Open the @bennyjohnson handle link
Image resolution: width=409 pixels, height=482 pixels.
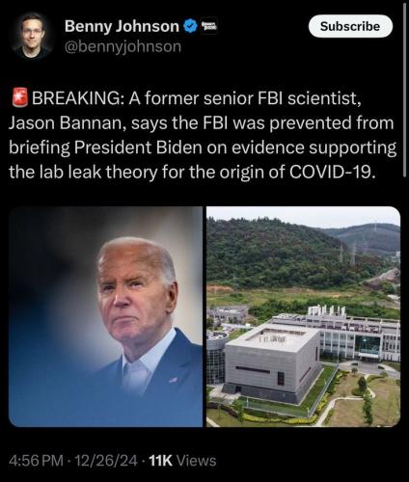click(x=123, y=47)
